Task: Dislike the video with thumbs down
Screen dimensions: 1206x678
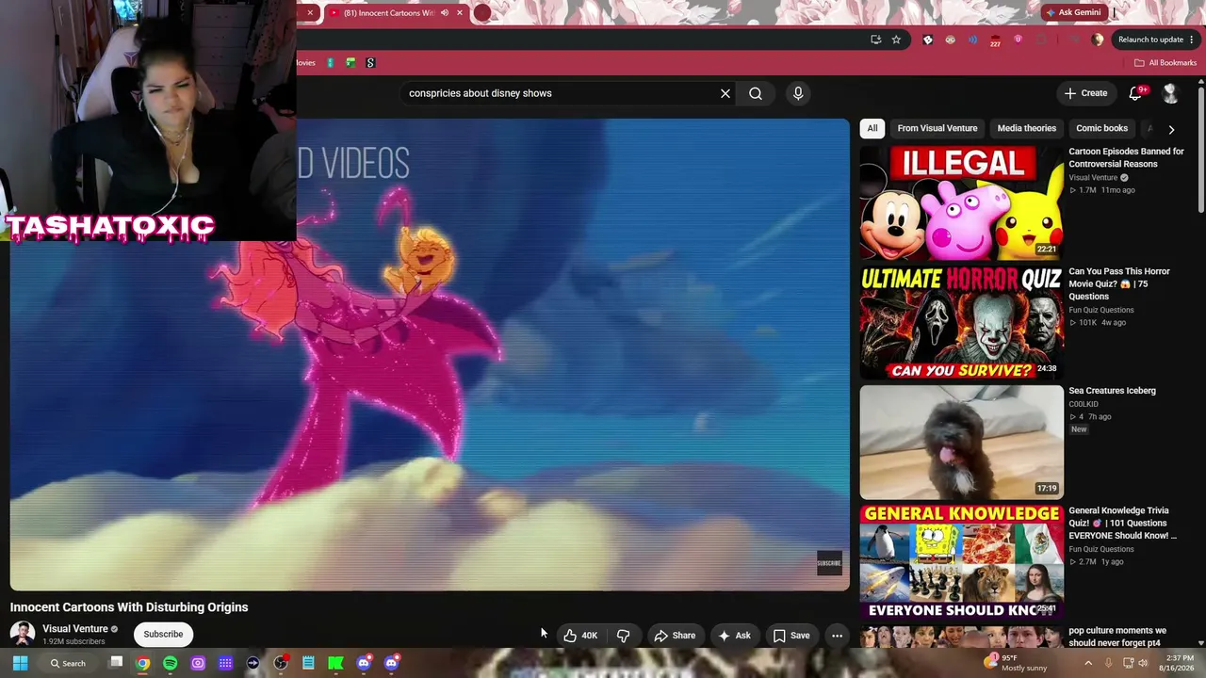Action: (623, 636)
